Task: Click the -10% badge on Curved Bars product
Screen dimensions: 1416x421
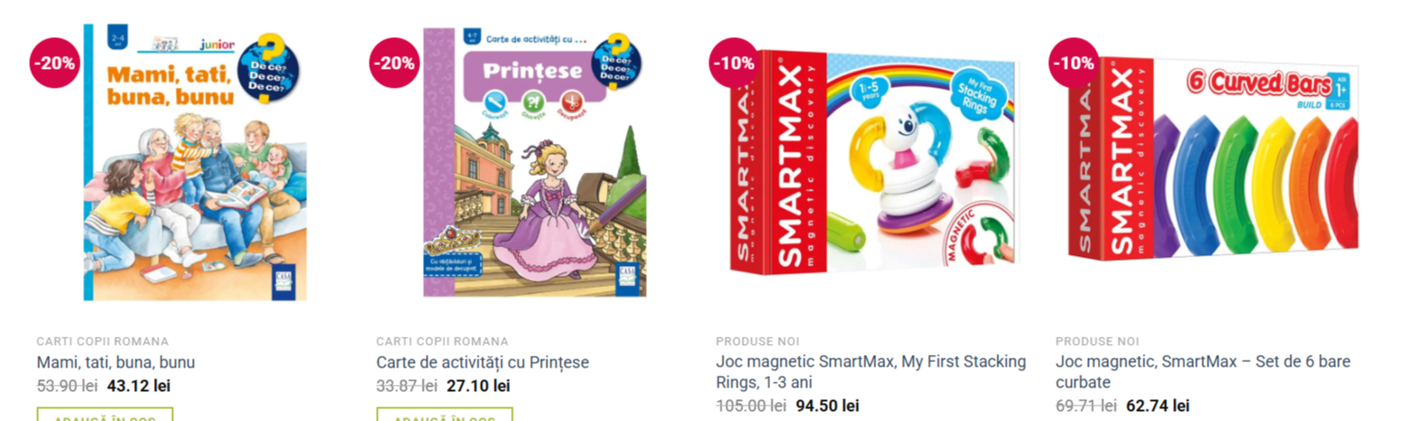Action: (1074, 63)
